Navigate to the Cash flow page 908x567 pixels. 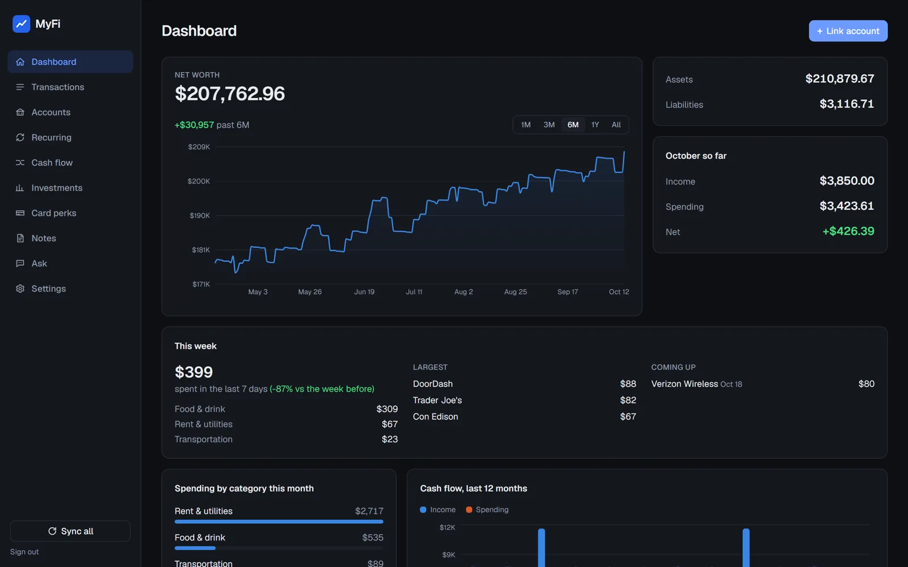click(70, 163)
